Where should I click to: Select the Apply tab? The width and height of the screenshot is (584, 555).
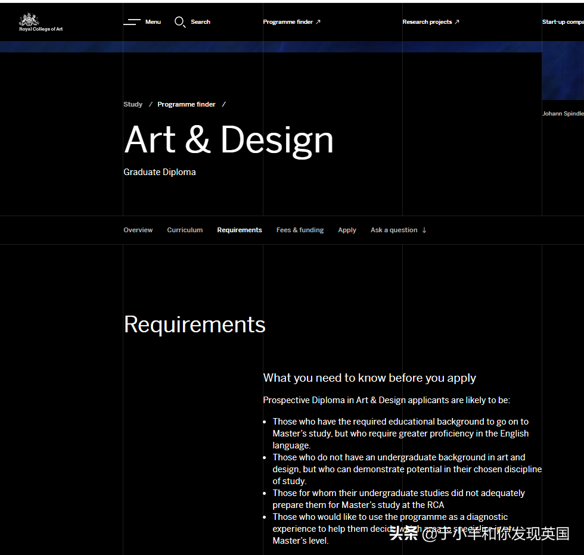(347, 230)
